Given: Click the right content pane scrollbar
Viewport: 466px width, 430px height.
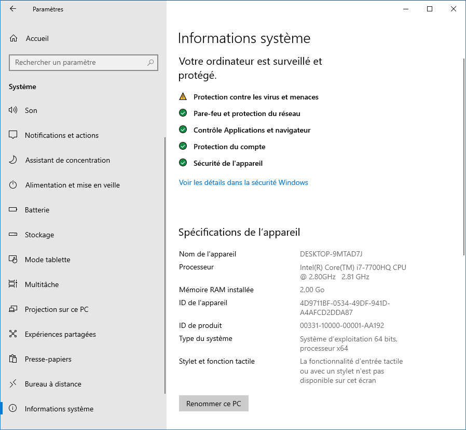Looking at the screenshot, I should click(x=463, y=155).
